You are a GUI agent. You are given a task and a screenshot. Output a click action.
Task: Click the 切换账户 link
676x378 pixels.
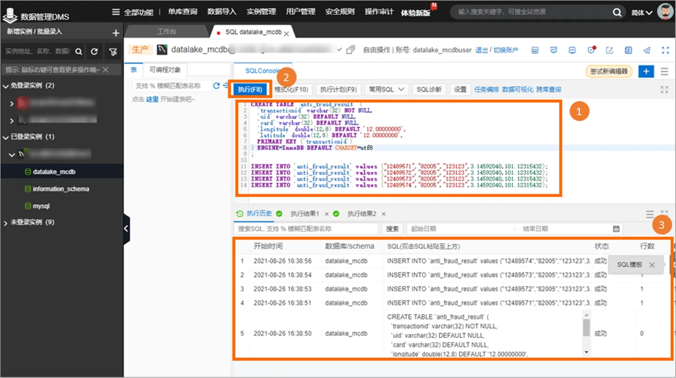click(x=506, y=50)
